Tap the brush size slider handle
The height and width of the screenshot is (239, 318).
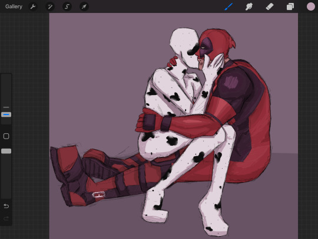coord(6,114)
